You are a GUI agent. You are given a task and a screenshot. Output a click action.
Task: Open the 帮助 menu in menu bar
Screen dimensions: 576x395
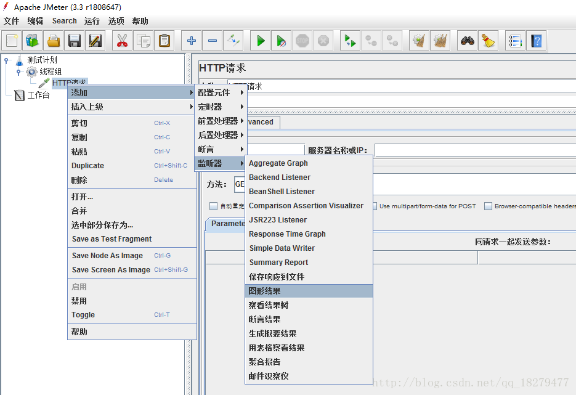click(x=140, y=21)
